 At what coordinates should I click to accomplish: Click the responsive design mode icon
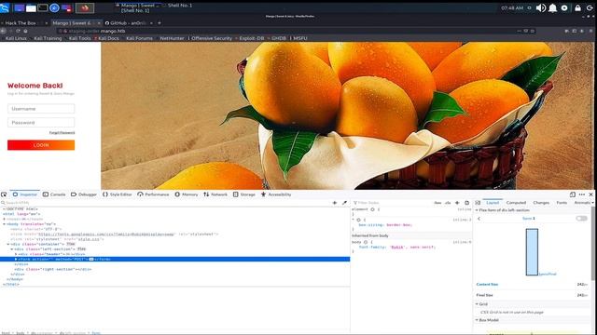tap(572, 194)
